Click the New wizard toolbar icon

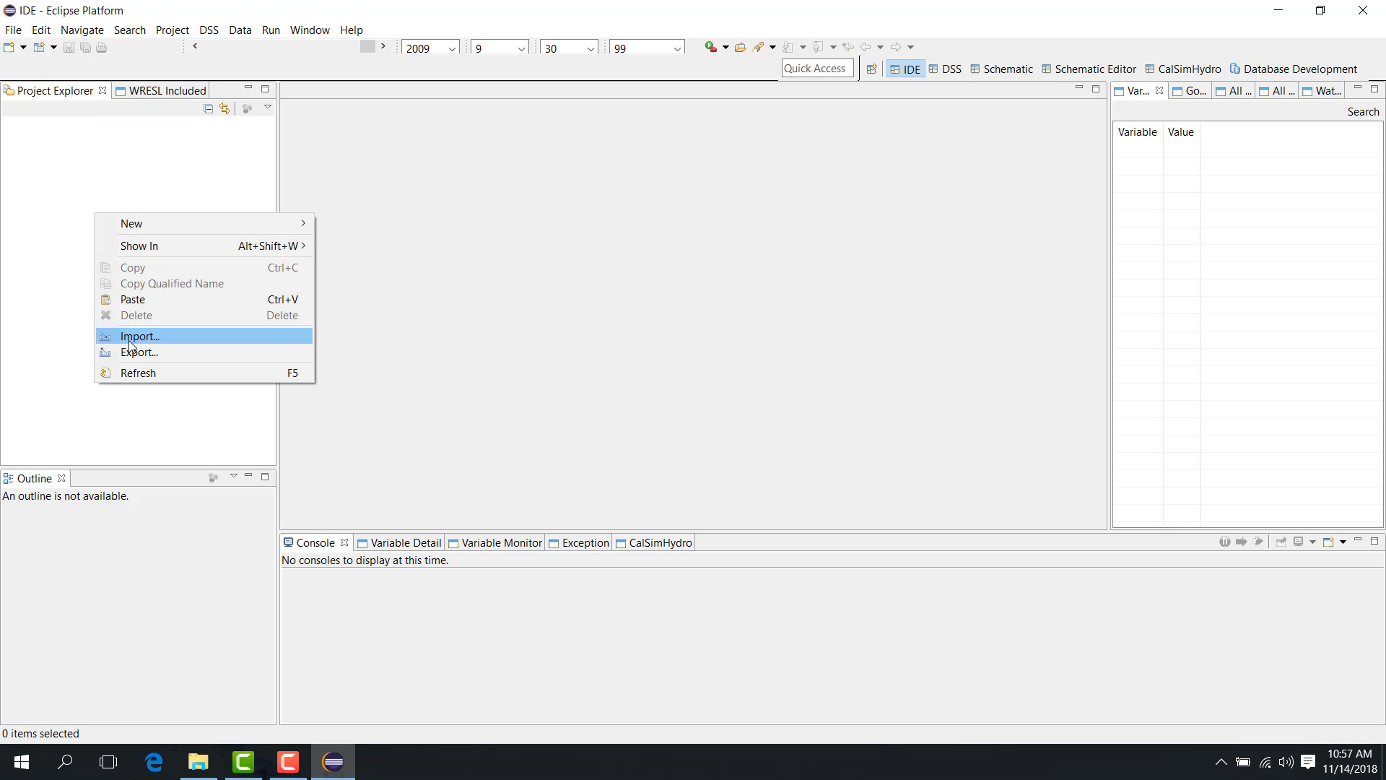click(x=9, y=48)
